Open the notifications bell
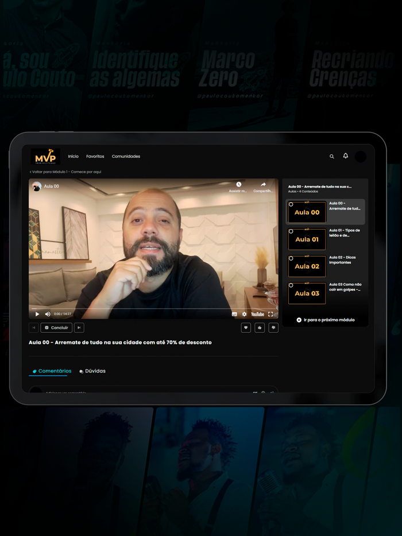 pyautogui.click(x=346, y=156)
